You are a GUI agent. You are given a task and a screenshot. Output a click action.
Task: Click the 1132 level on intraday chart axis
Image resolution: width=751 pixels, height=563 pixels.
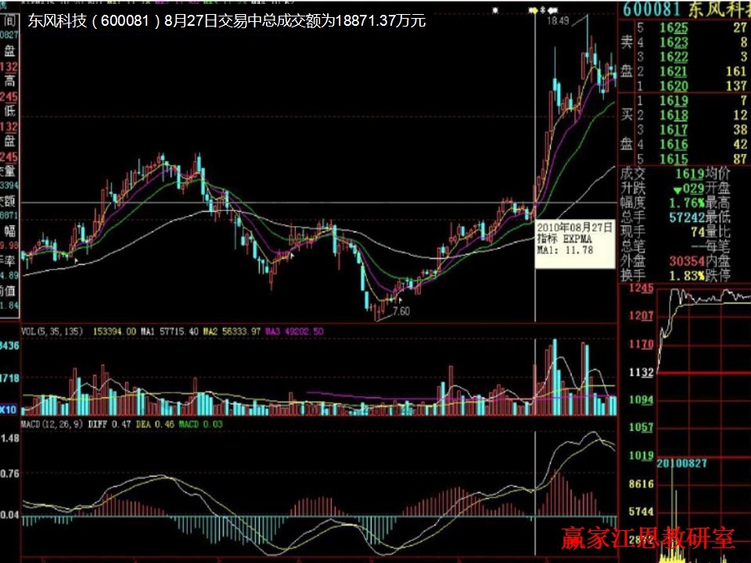641,372
